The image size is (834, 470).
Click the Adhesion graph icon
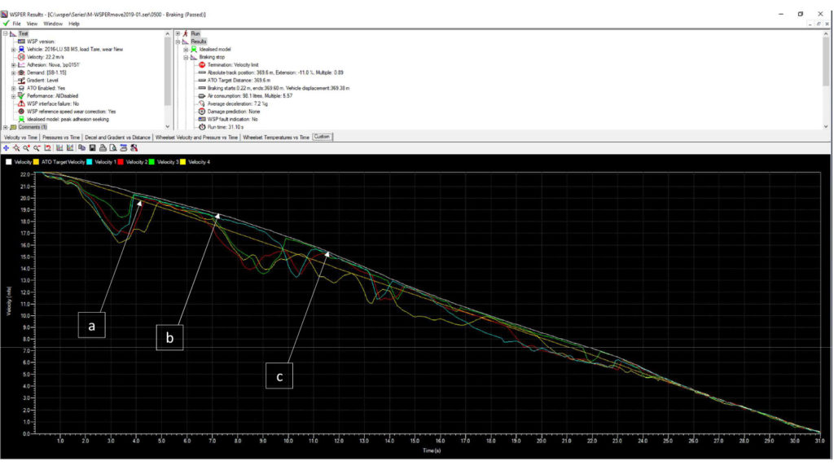point(21,65)
